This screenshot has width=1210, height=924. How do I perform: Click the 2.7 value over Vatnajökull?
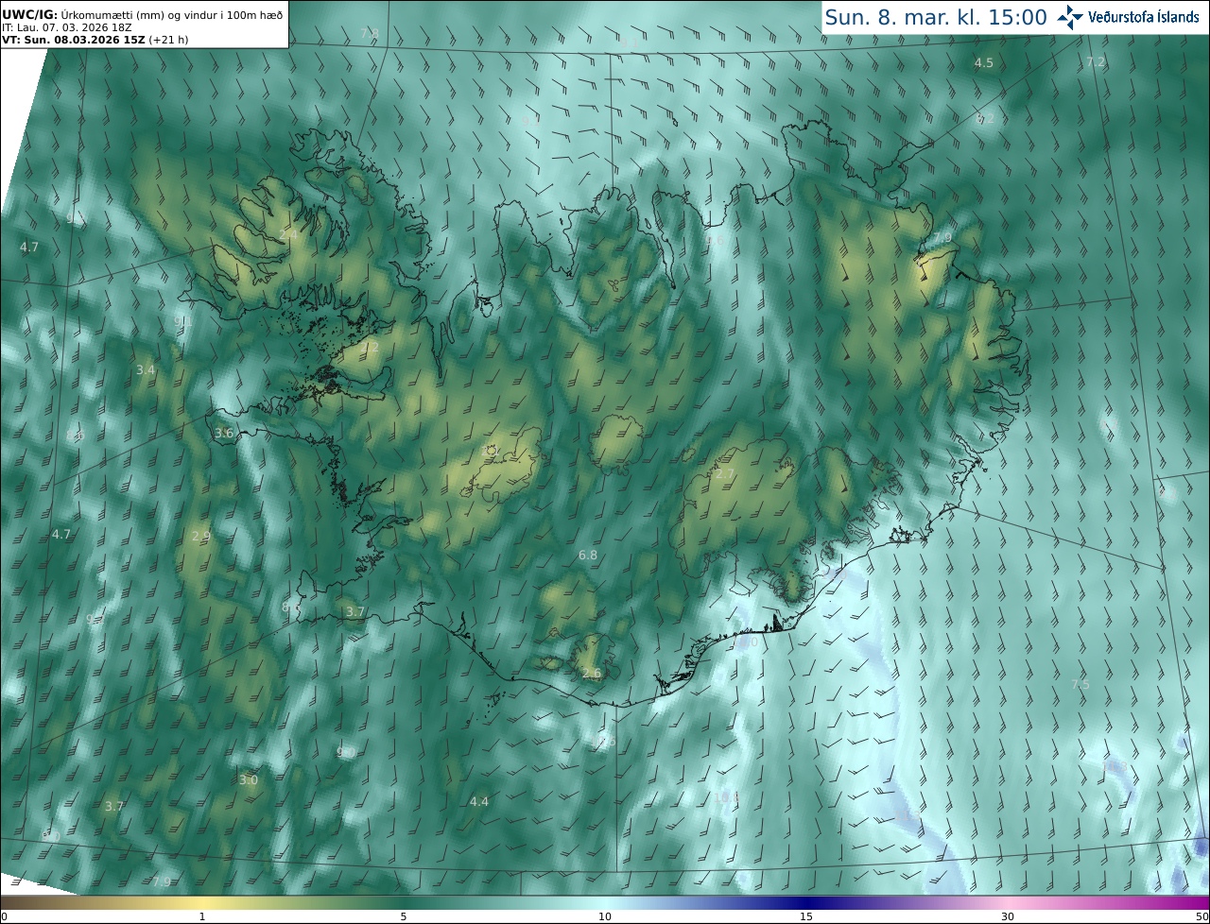[725, 473]
